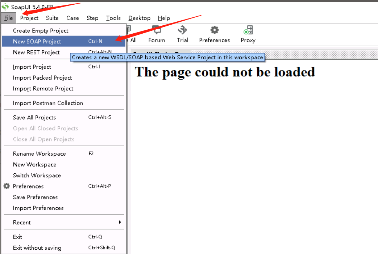
Task: Click the gear icon beside Preferences menu entry
Action: pos(7,186)
